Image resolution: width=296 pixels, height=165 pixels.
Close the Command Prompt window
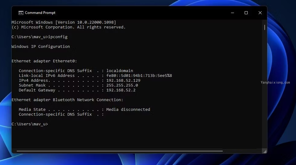[x=260, y=13]
